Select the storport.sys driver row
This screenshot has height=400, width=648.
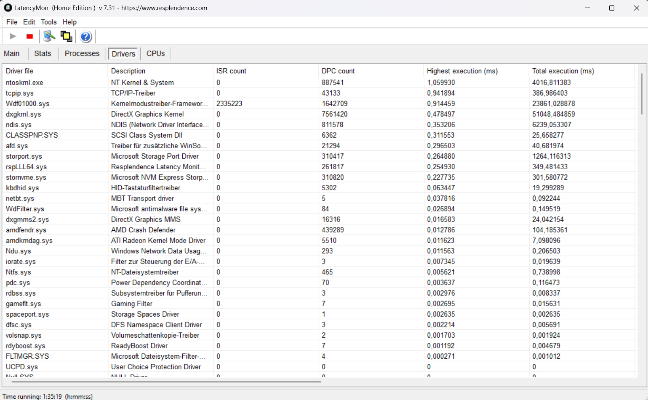point(320,156)
